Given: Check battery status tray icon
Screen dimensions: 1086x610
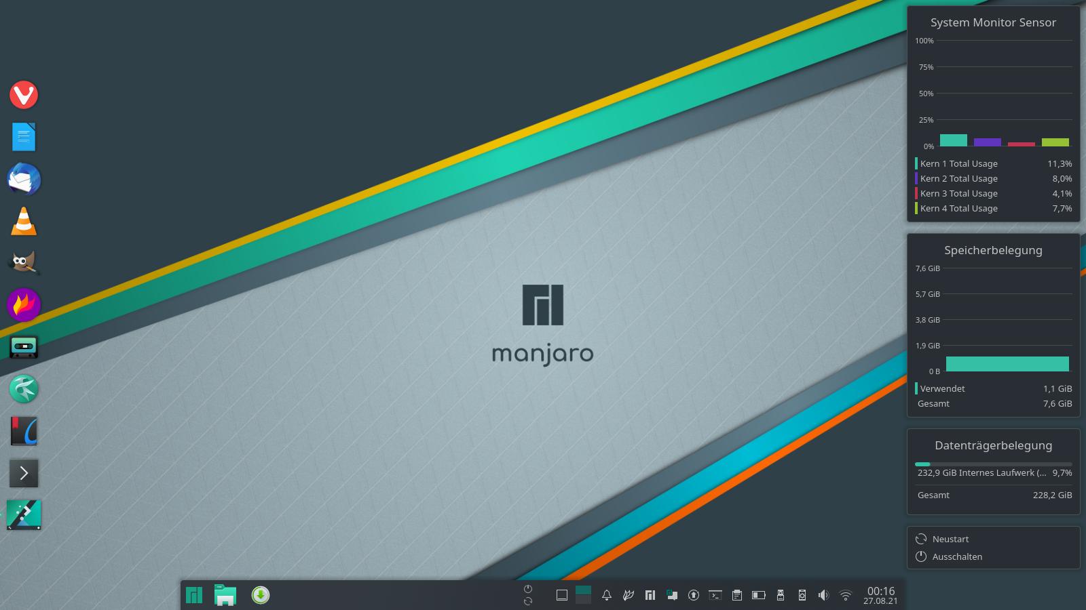Looking at the screenshot, I should (759, 595).
